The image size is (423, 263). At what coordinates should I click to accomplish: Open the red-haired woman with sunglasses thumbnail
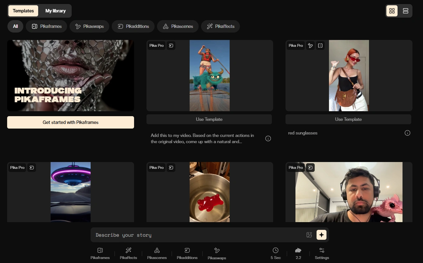click(x=349, y=76)
